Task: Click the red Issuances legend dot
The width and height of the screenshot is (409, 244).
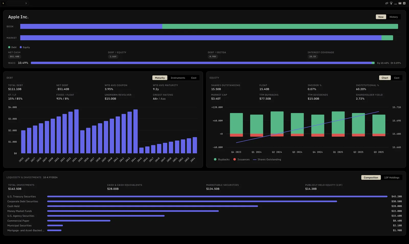Action: point(235,159)
